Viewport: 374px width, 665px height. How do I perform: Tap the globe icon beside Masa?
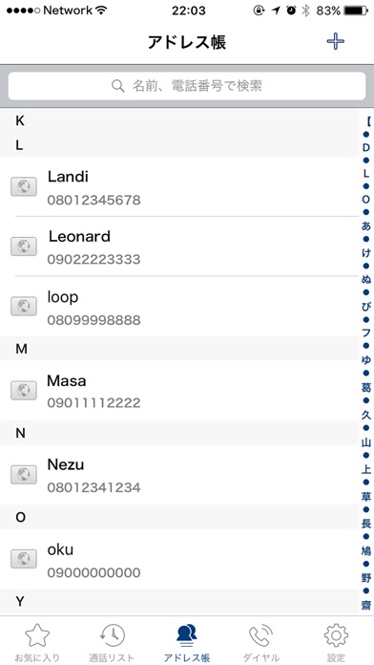24,390
